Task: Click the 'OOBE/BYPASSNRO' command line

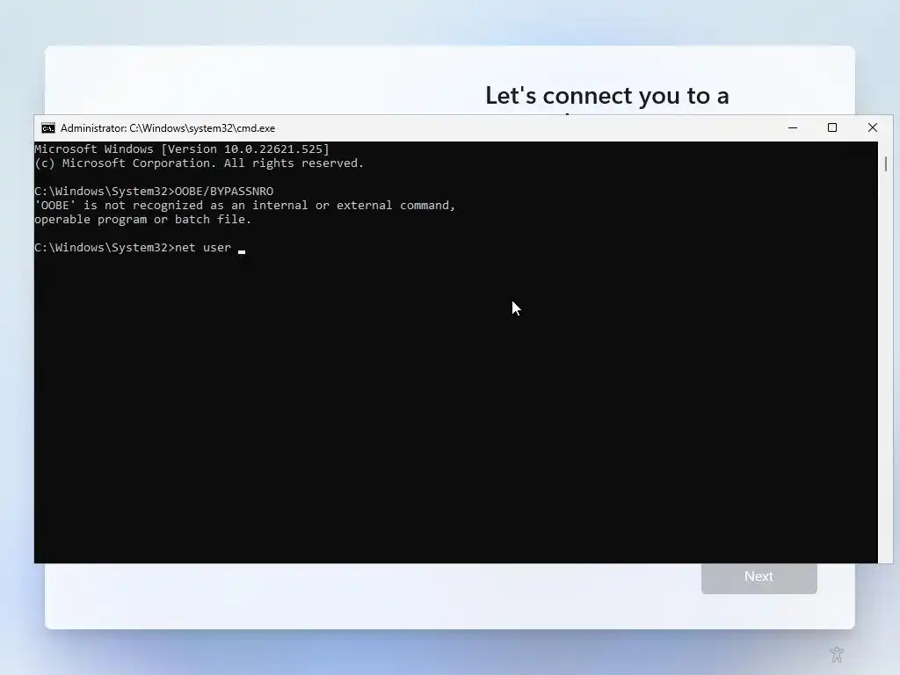Action: click(154, 191)
